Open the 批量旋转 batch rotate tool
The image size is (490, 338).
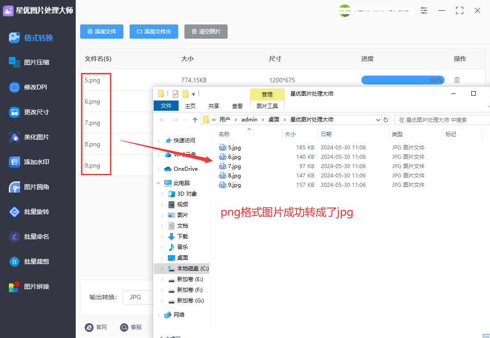click(x=29, y=212)
